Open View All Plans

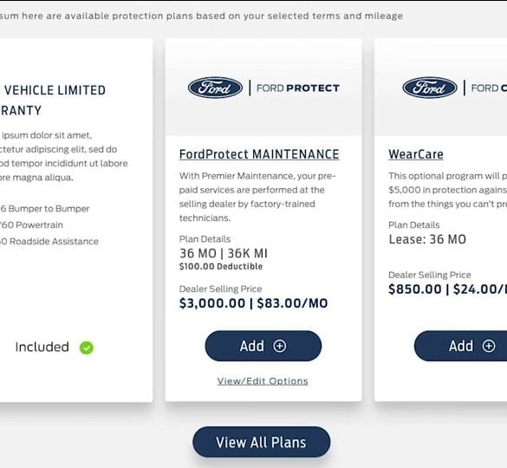pos(261,442)
